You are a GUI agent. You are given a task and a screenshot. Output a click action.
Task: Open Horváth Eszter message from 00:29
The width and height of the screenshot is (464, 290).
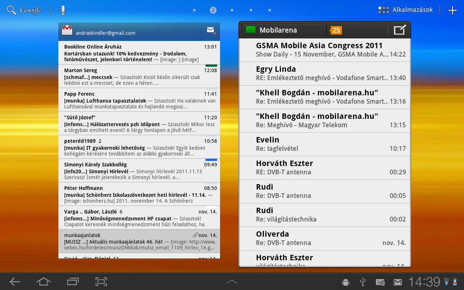(325, 168)
